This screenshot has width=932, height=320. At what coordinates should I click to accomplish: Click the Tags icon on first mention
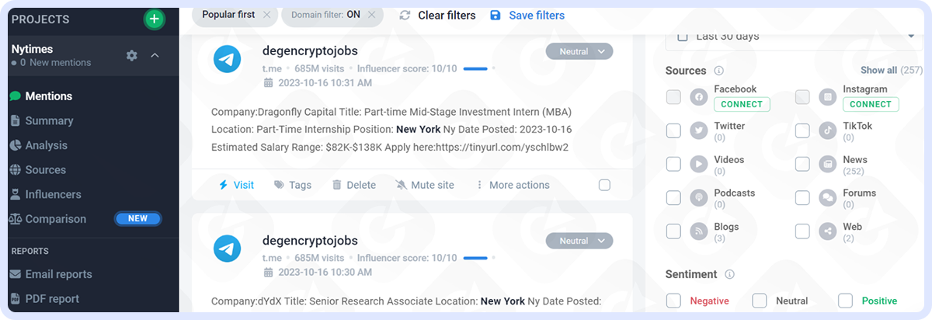(280, 185)
